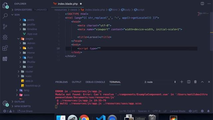Click 'UTF-8' encoding in status bar
Viewport: 213px width, 120px height.
coord(156,111)
